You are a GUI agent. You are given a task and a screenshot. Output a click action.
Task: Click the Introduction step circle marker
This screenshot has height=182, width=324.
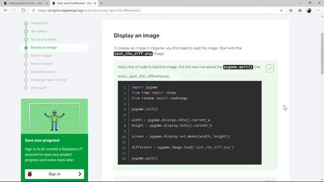[x=26, y=24]
